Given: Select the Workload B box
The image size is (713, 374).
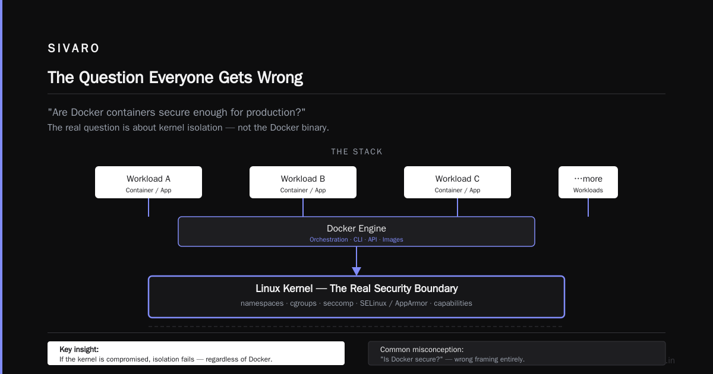Looking at the screenshot, I should [x=303, y=182].
